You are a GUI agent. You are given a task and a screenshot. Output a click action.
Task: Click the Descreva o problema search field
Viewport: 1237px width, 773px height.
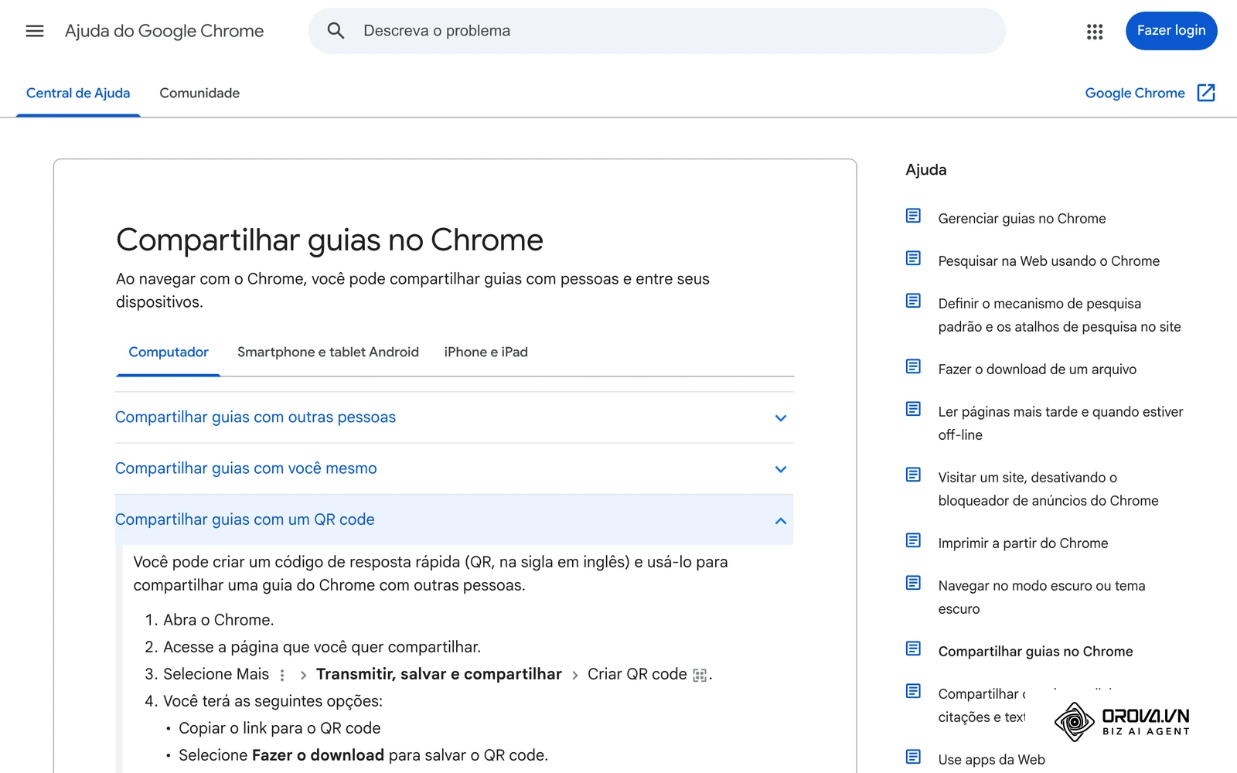pyautogui.click(x=657, y=31)
